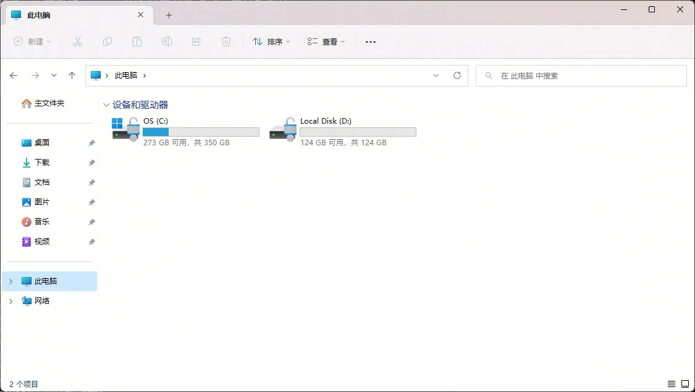695x392 pixels.
Task: Go up one directory level
Action: [x=72, y=75]
